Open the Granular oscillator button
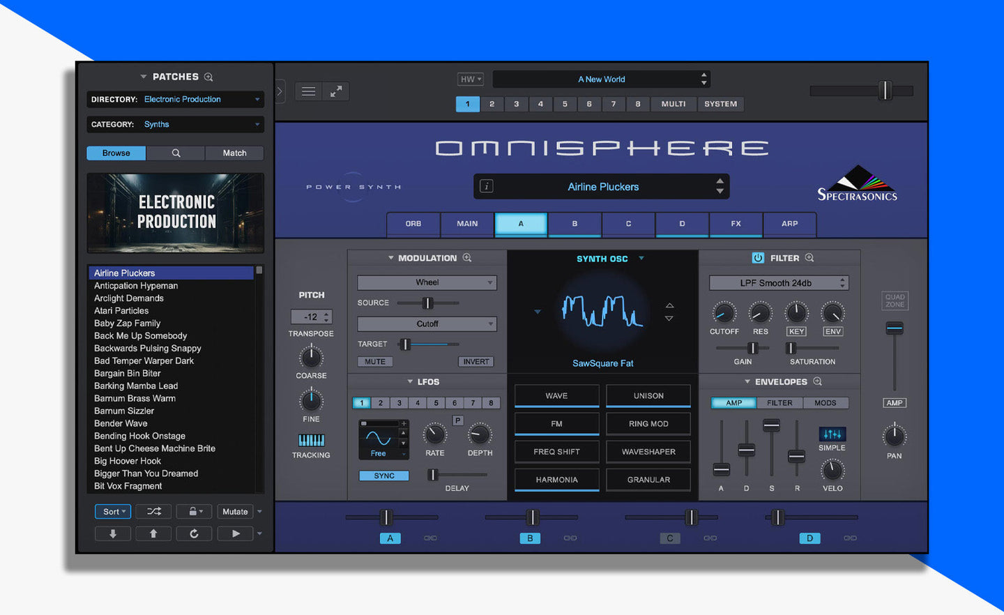 (x=648, y=480)
